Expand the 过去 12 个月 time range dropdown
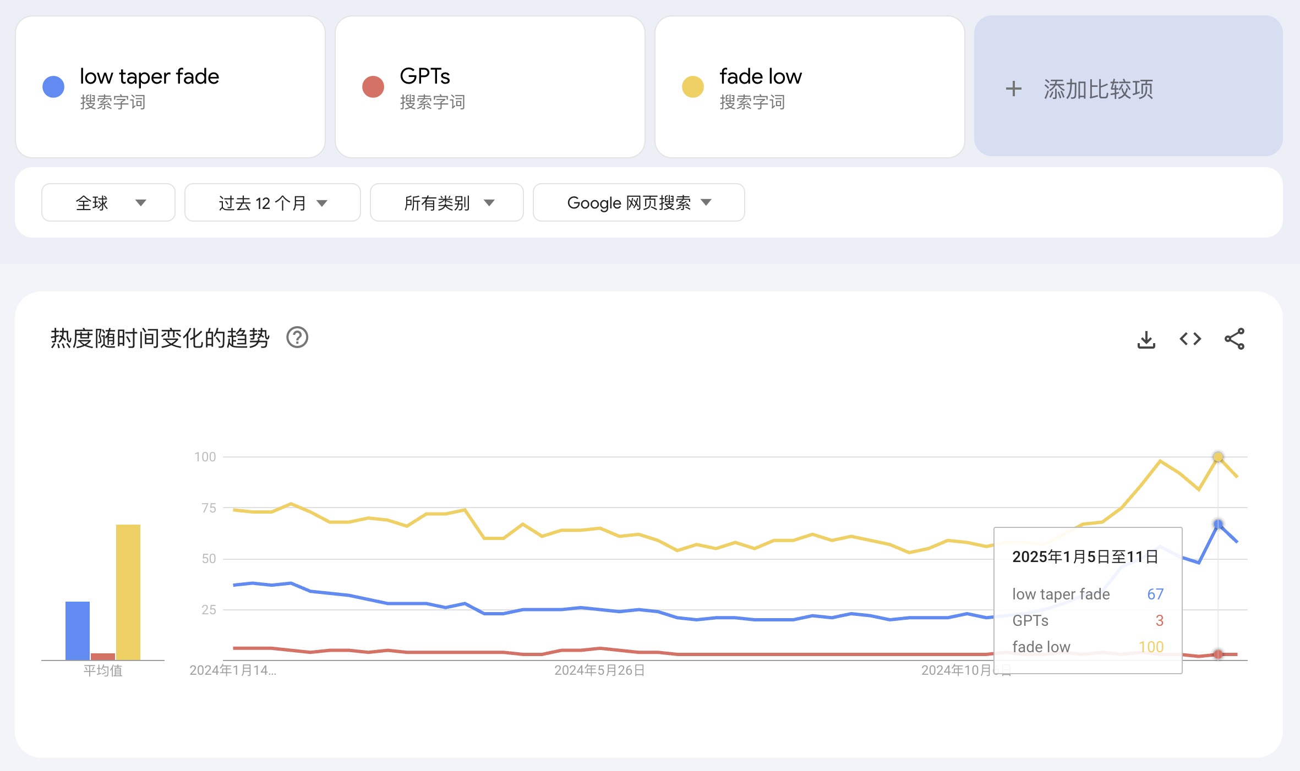Image resolution: width=1300 pixels, height=771 pixels. (x=272, y=203)
